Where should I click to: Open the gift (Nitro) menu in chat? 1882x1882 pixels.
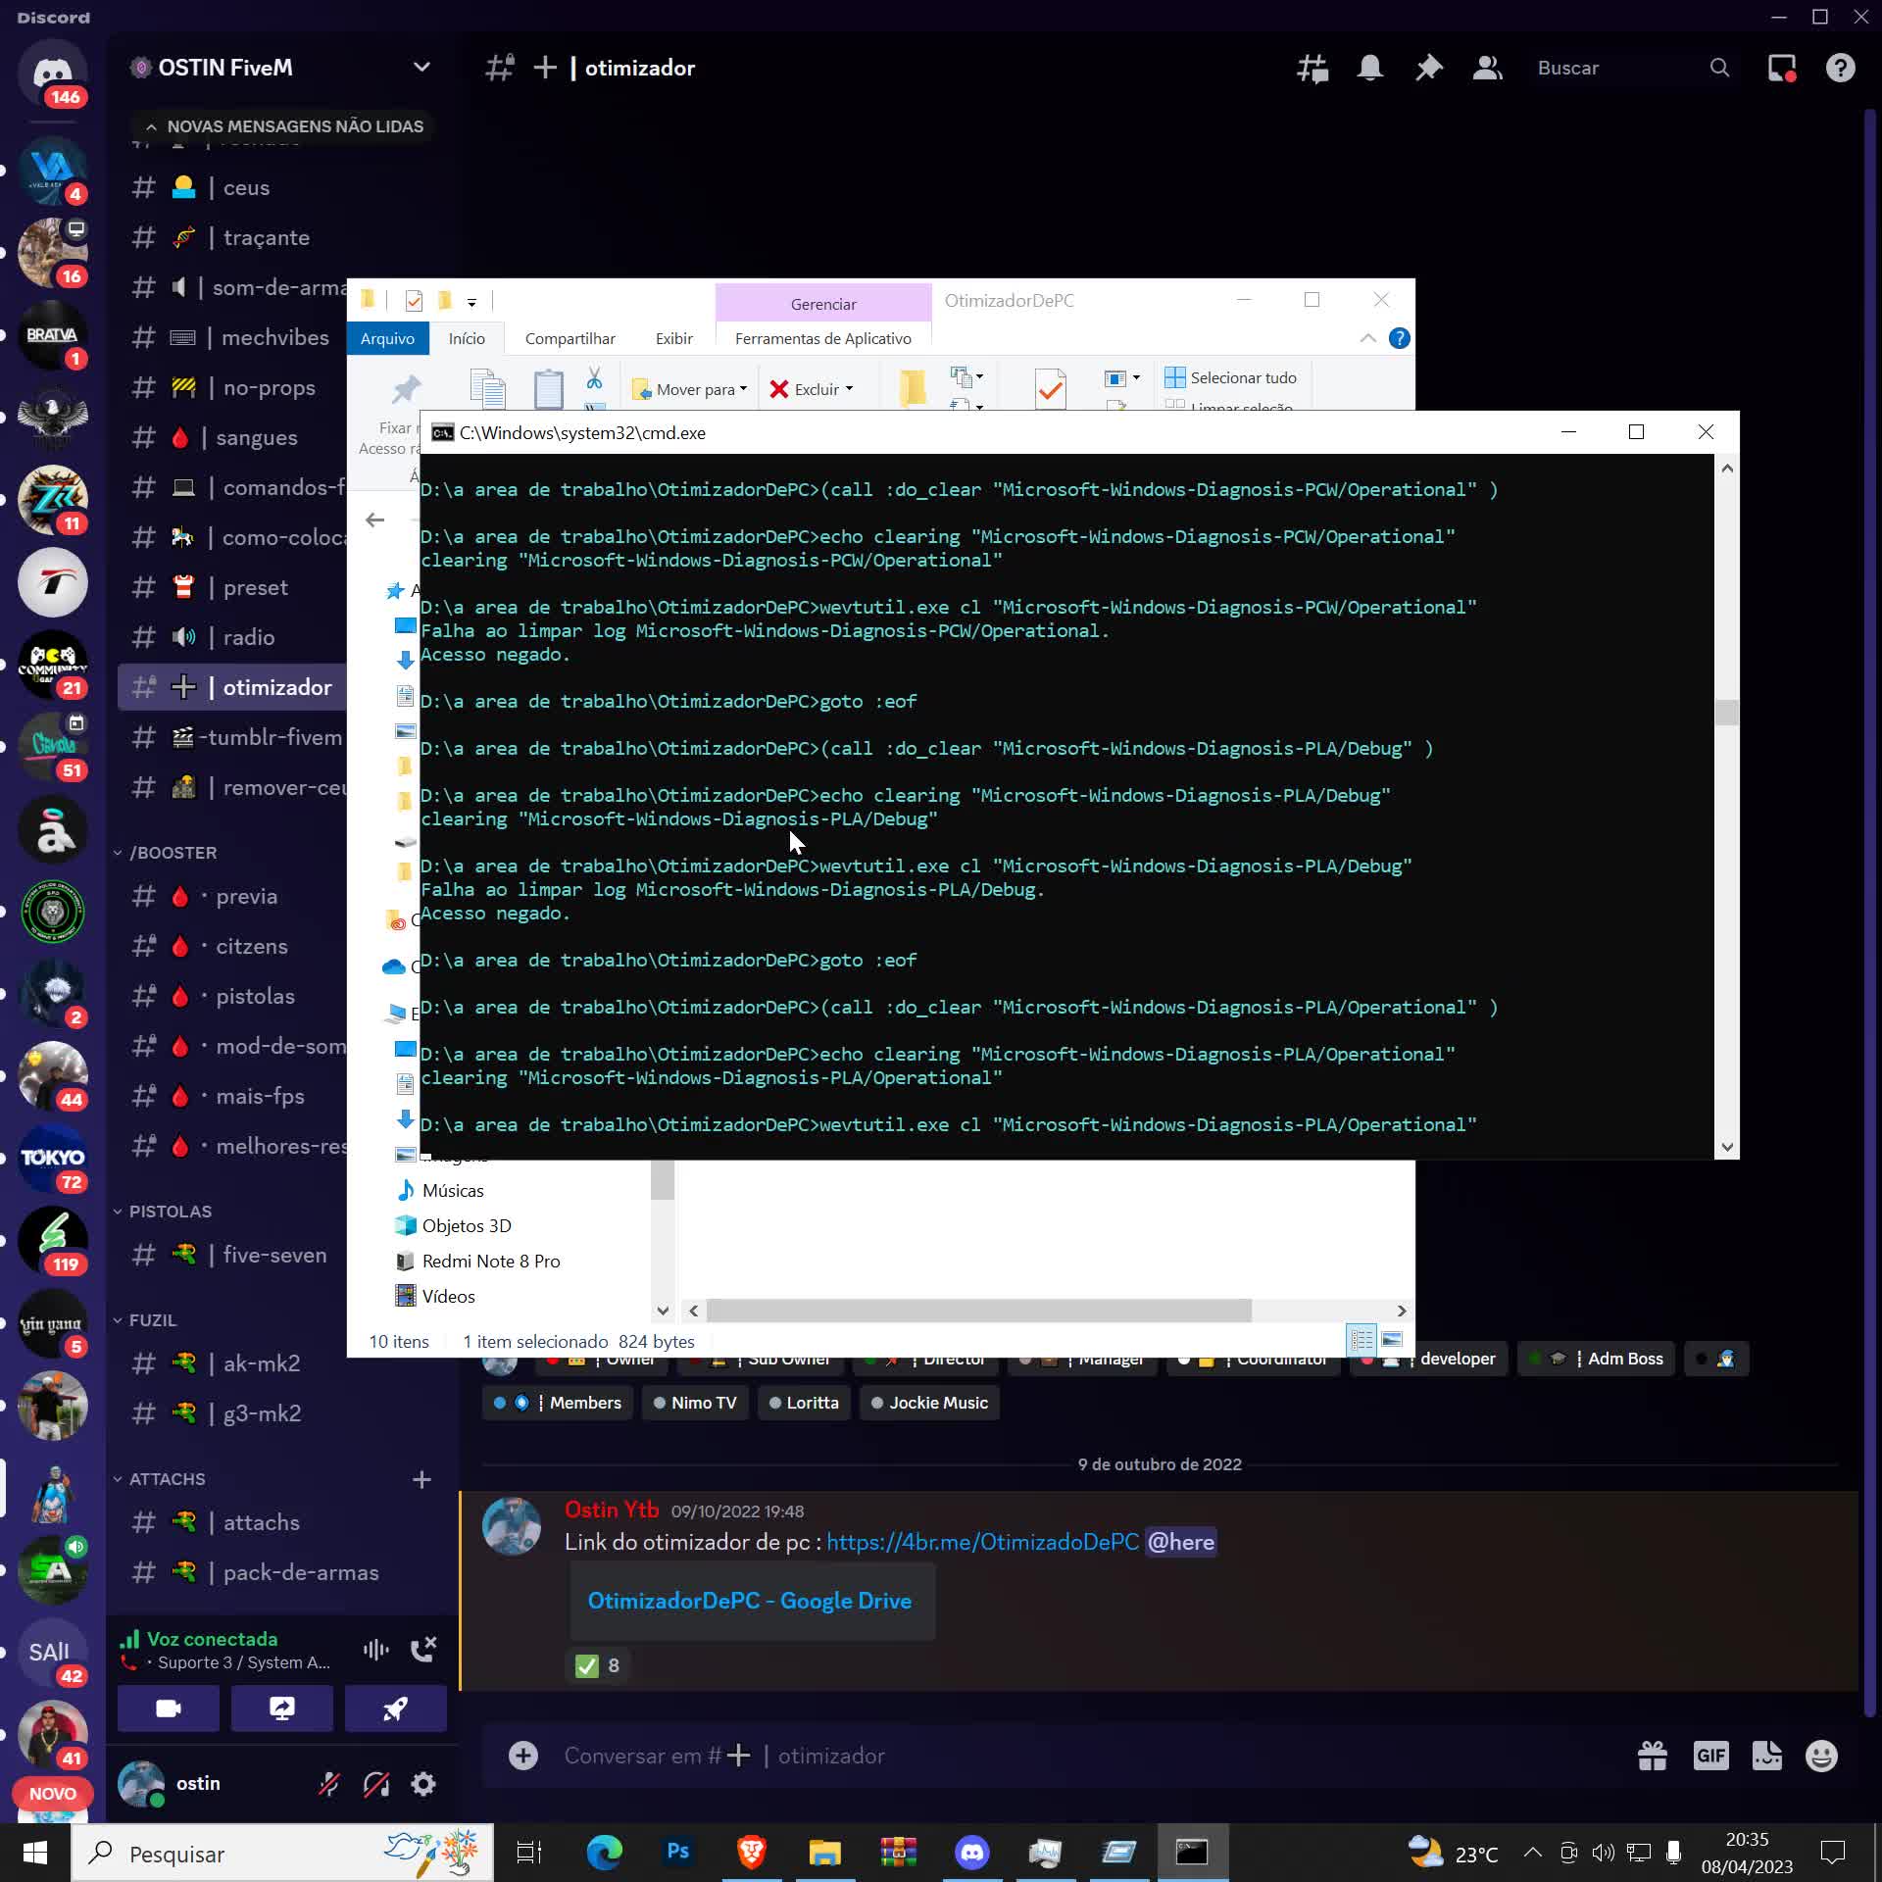point(1652,1755)
